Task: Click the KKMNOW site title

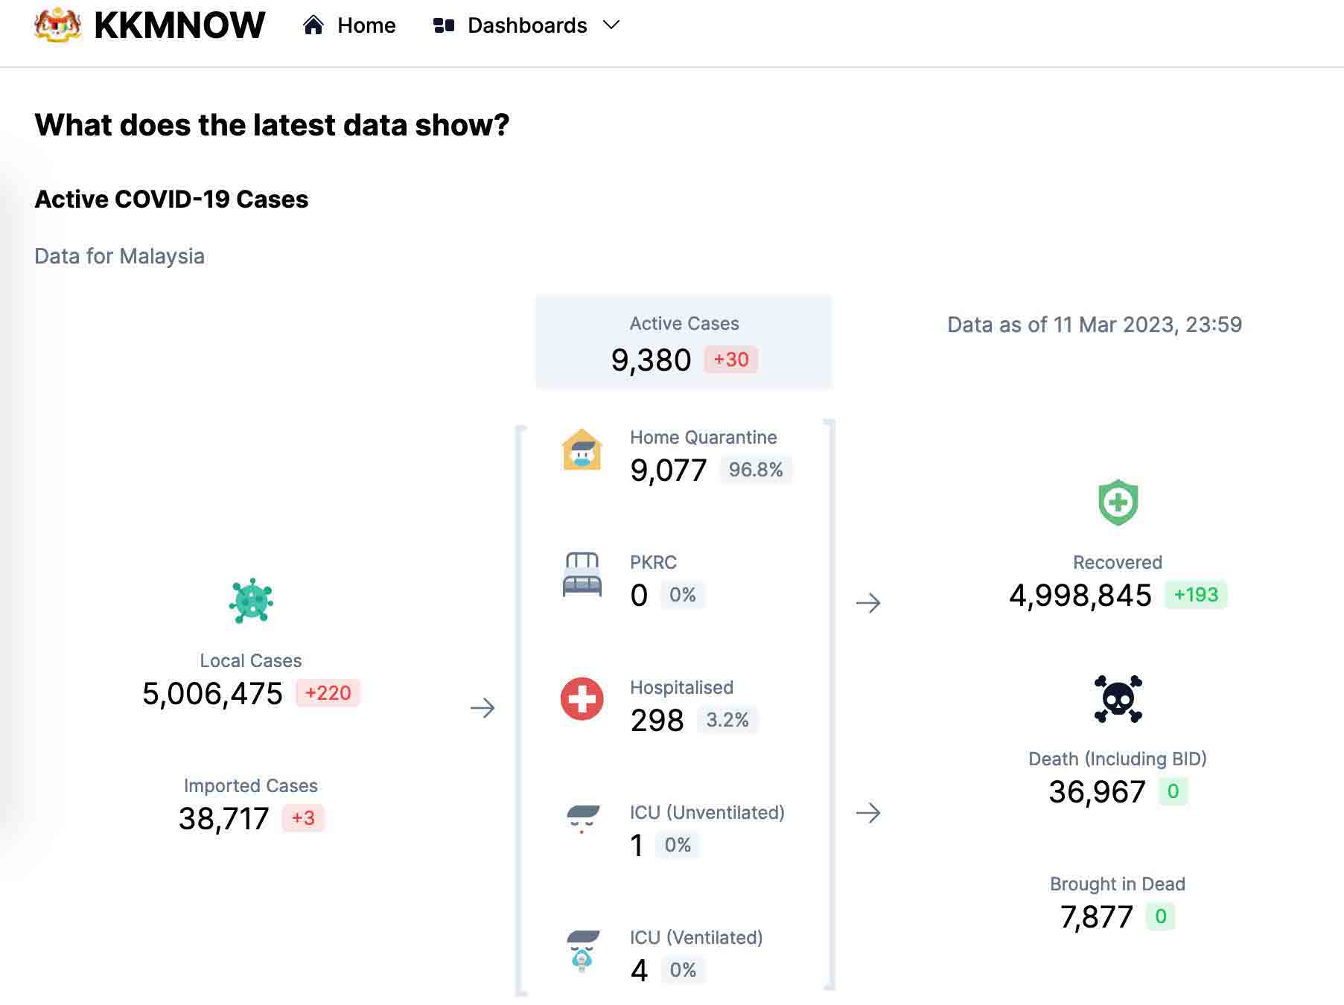Action: (179, 25)
